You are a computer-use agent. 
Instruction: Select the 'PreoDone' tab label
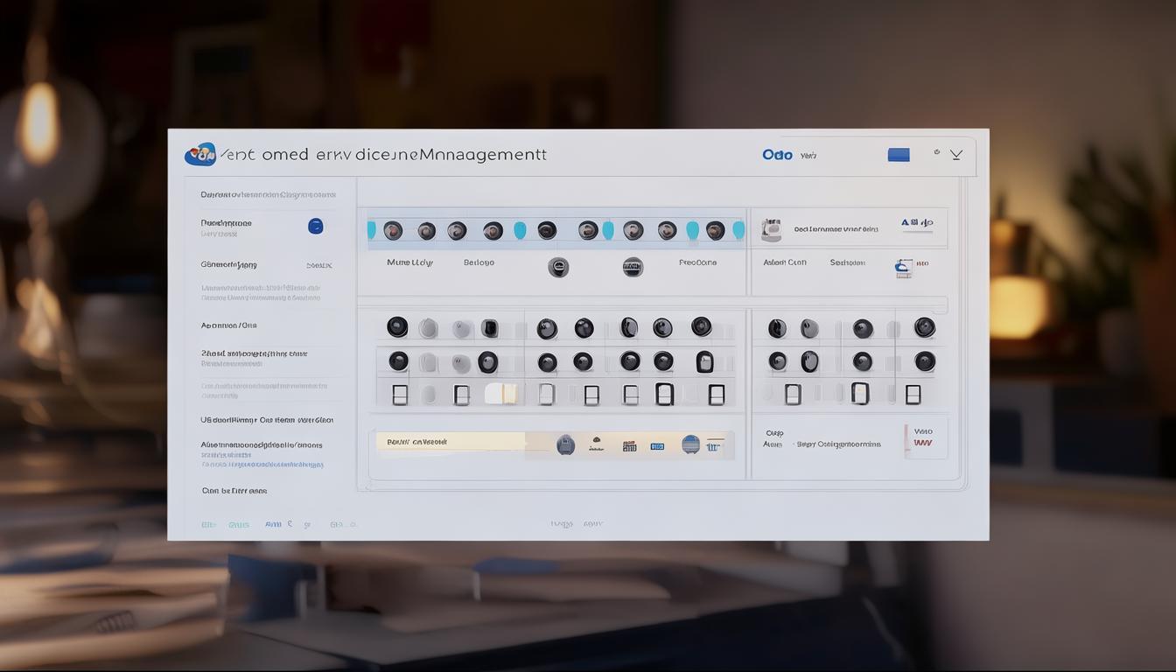(697, 262)
